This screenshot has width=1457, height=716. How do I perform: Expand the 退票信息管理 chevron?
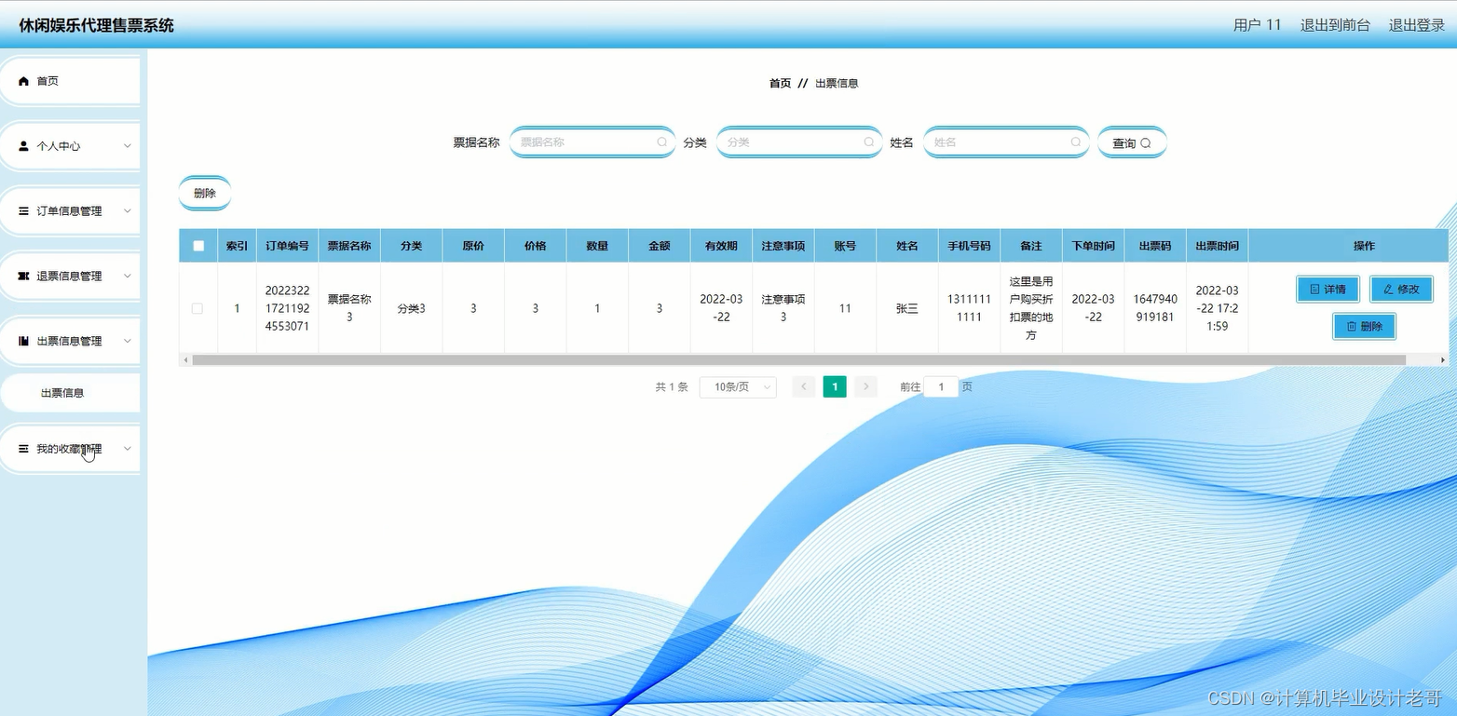pyautogui.click(x=128, y=277)
